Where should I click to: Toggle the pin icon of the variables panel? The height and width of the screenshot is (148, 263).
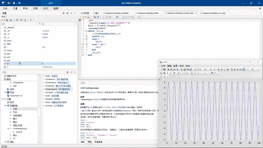point(75,13)
